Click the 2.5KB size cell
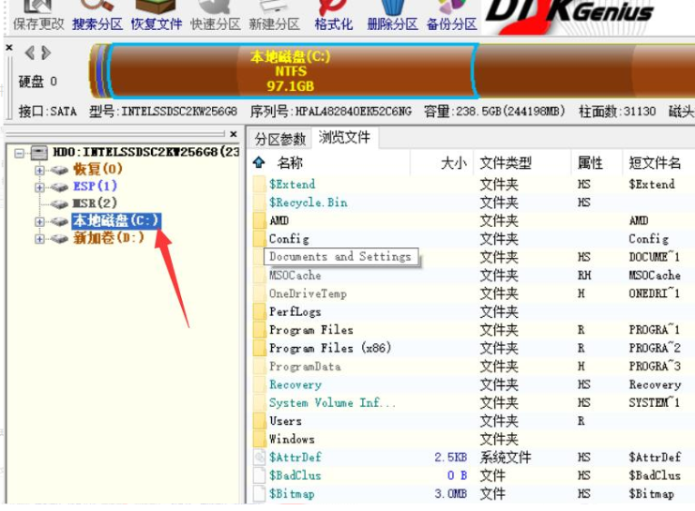Screen dimensions: 695x511 pyautogui.click(x=451, y=457)
